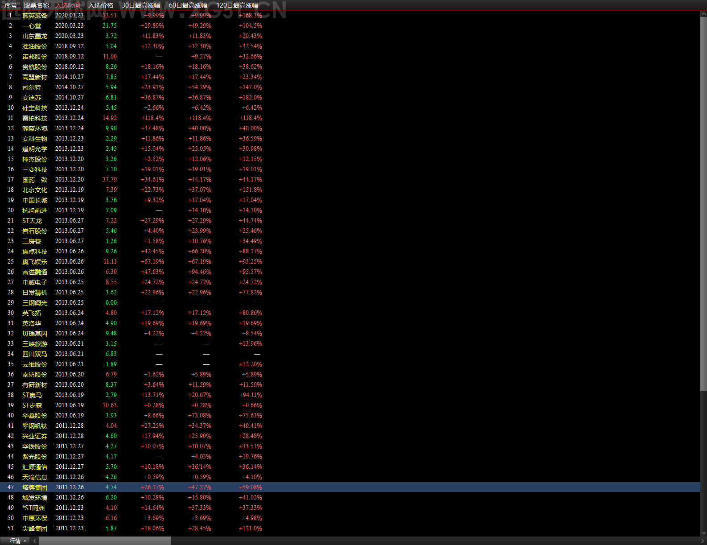Click the horizontal scrollbar thumb
Screen dimensions: 707x545
point(105,541)
